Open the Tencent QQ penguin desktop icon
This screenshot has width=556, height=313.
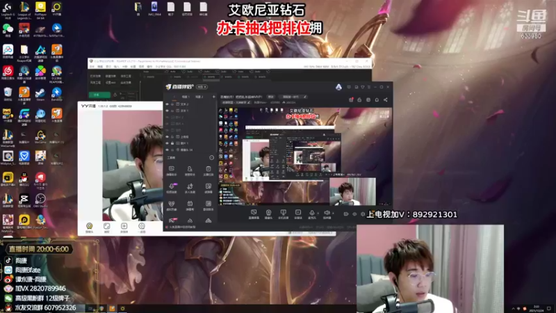[x=24, y=179]
